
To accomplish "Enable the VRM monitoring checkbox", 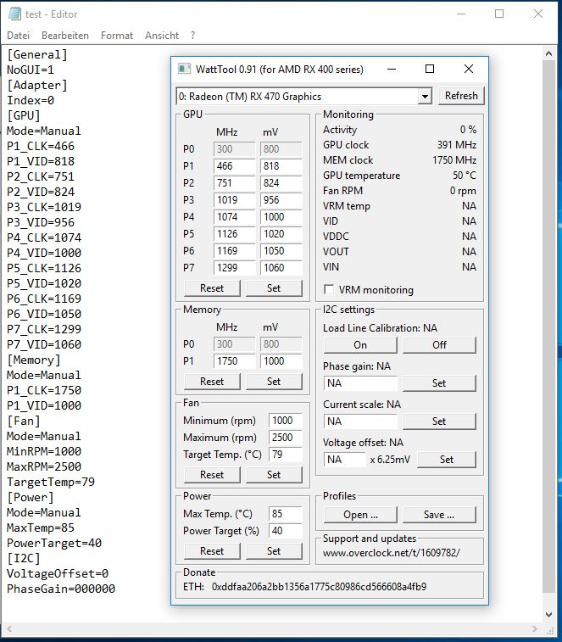I will click(x=328, y=289).
